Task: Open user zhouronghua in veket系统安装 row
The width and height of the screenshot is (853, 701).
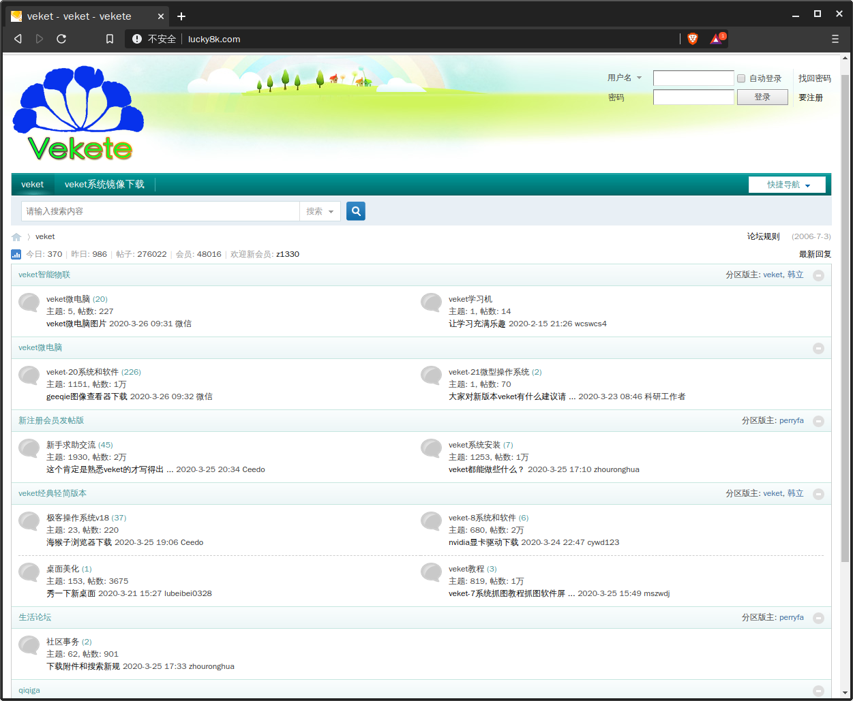Action: point(616,469)
